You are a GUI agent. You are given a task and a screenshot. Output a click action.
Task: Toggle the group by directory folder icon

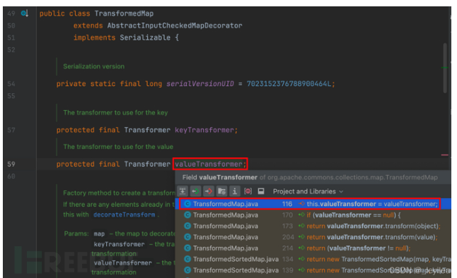(222, 191)
